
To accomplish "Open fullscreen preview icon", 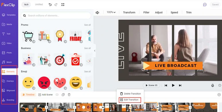I will 63,5.
